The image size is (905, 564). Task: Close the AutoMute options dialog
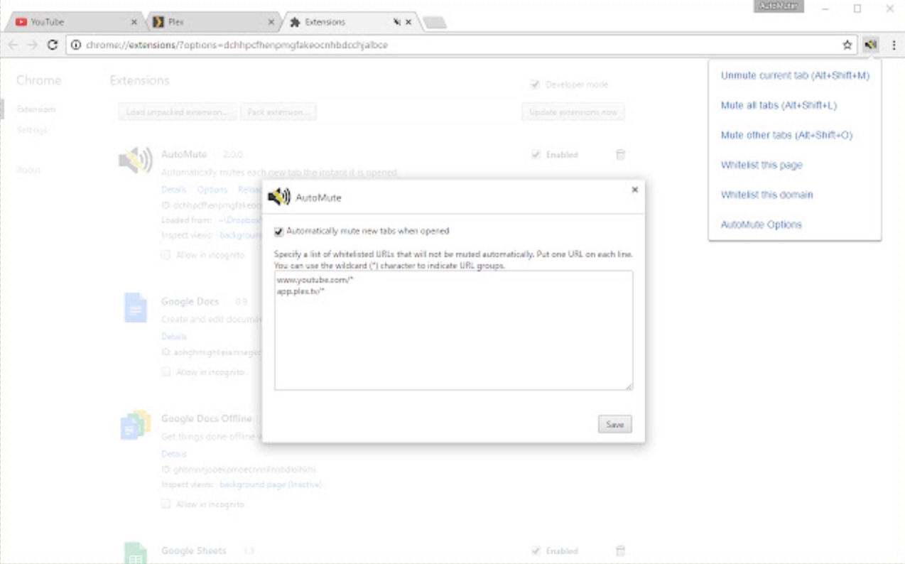coord(634,190)
